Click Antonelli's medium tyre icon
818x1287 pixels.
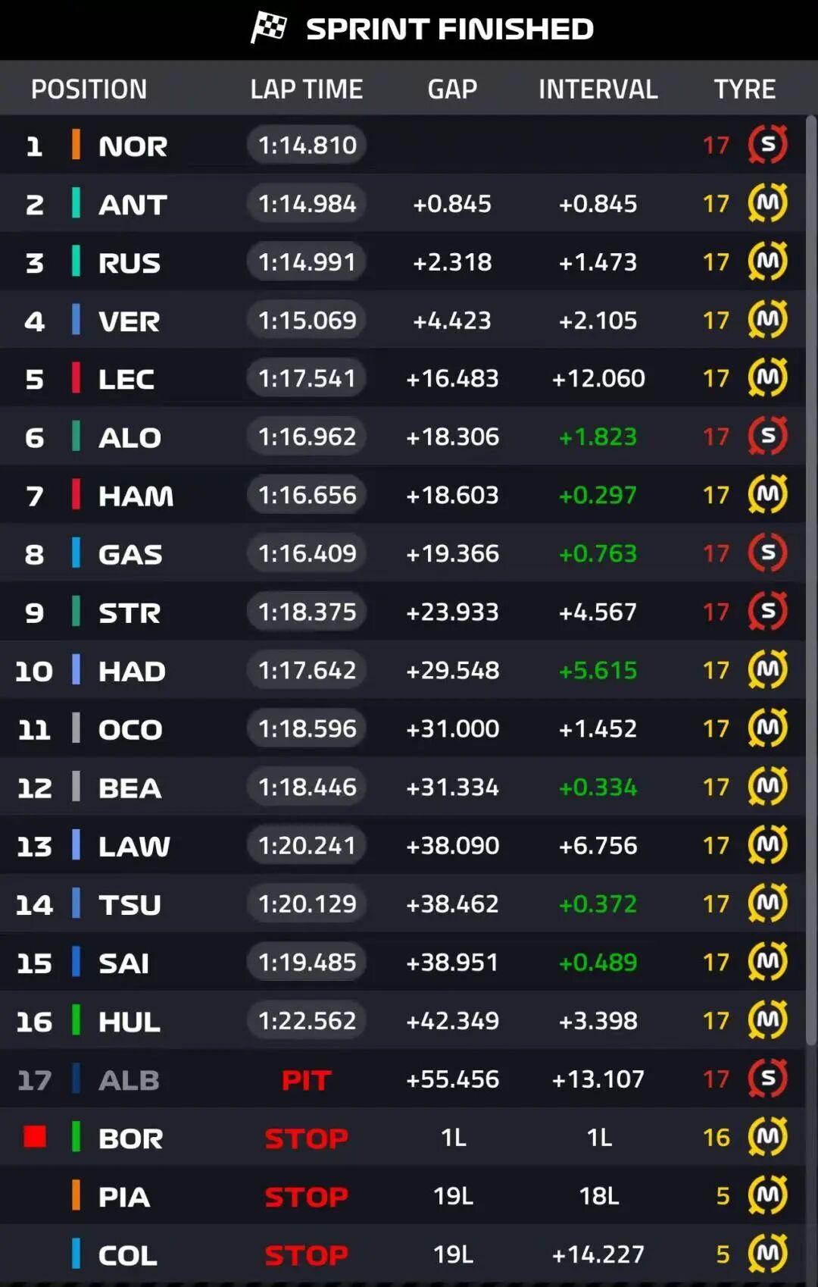pos(767,202)
